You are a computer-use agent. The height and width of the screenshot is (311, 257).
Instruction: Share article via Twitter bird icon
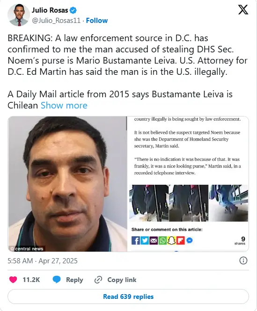pos(145,240)
